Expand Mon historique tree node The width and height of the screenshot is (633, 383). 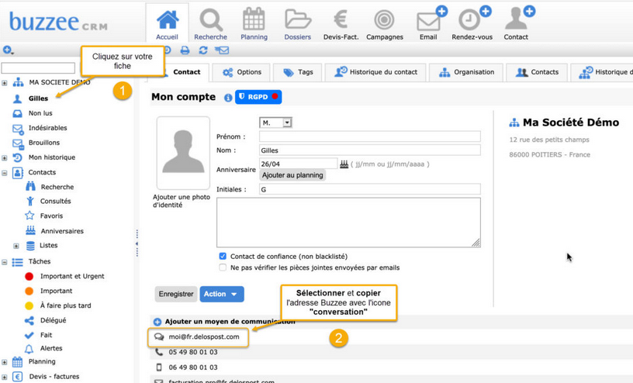5,158
